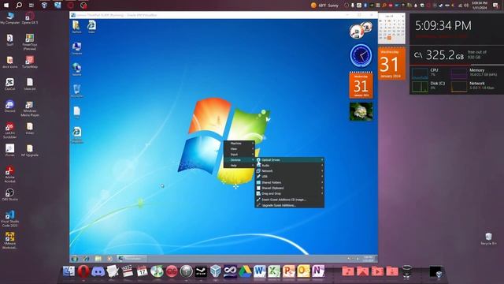Open the Machine menu in VirtualBox popup
Image resolution: width=504 pixels, height=284 pixels.
coord(239,144)
